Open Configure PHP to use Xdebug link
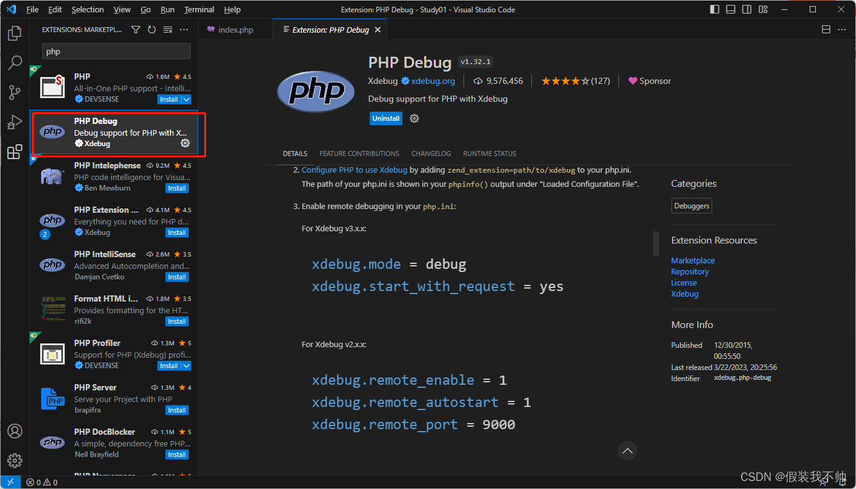Image resolution: width=856 pixels, height=489 pixels. click(354, 170)
